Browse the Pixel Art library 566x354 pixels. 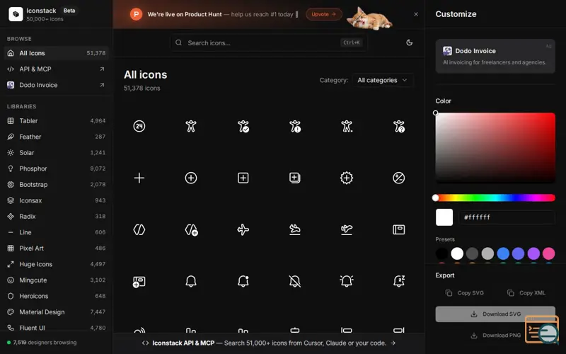[x=57, y=249]
